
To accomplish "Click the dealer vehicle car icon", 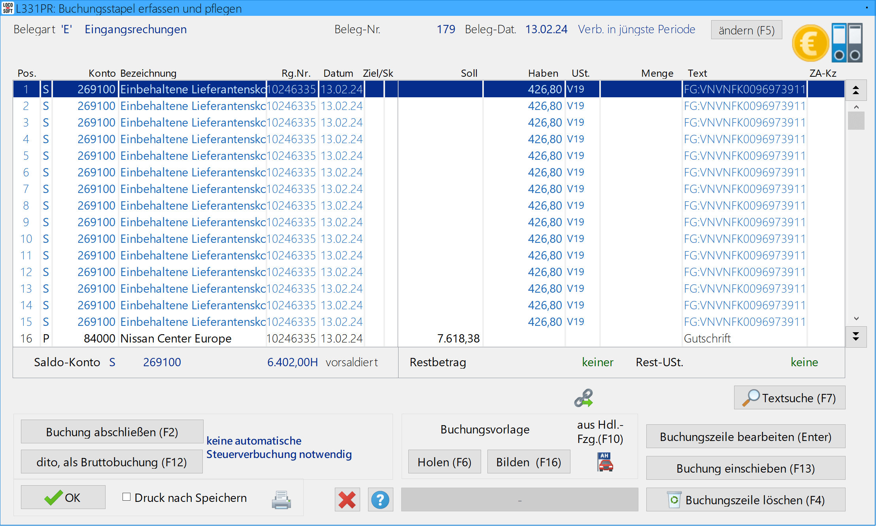I will click(605, 462).
